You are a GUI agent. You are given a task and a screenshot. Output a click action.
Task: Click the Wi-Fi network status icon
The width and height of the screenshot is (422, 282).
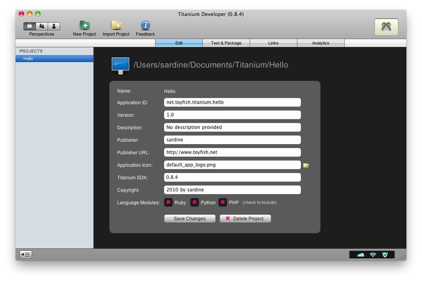[x=373, y=255]
